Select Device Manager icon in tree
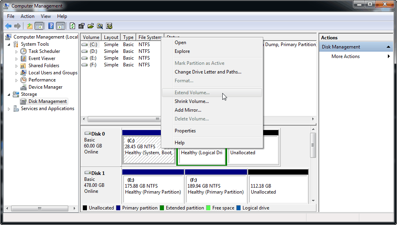This screenshot has height=225, width=397. 23,87
